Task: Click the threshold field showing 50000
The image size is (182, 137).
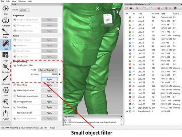Action: pyautogui.click(x=49, y=74)
